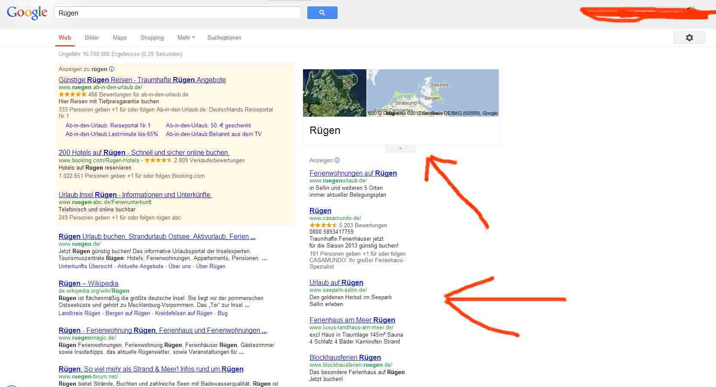Switch to the Maps tab
The height and width of the screenshot is (387, 716).
120,37
